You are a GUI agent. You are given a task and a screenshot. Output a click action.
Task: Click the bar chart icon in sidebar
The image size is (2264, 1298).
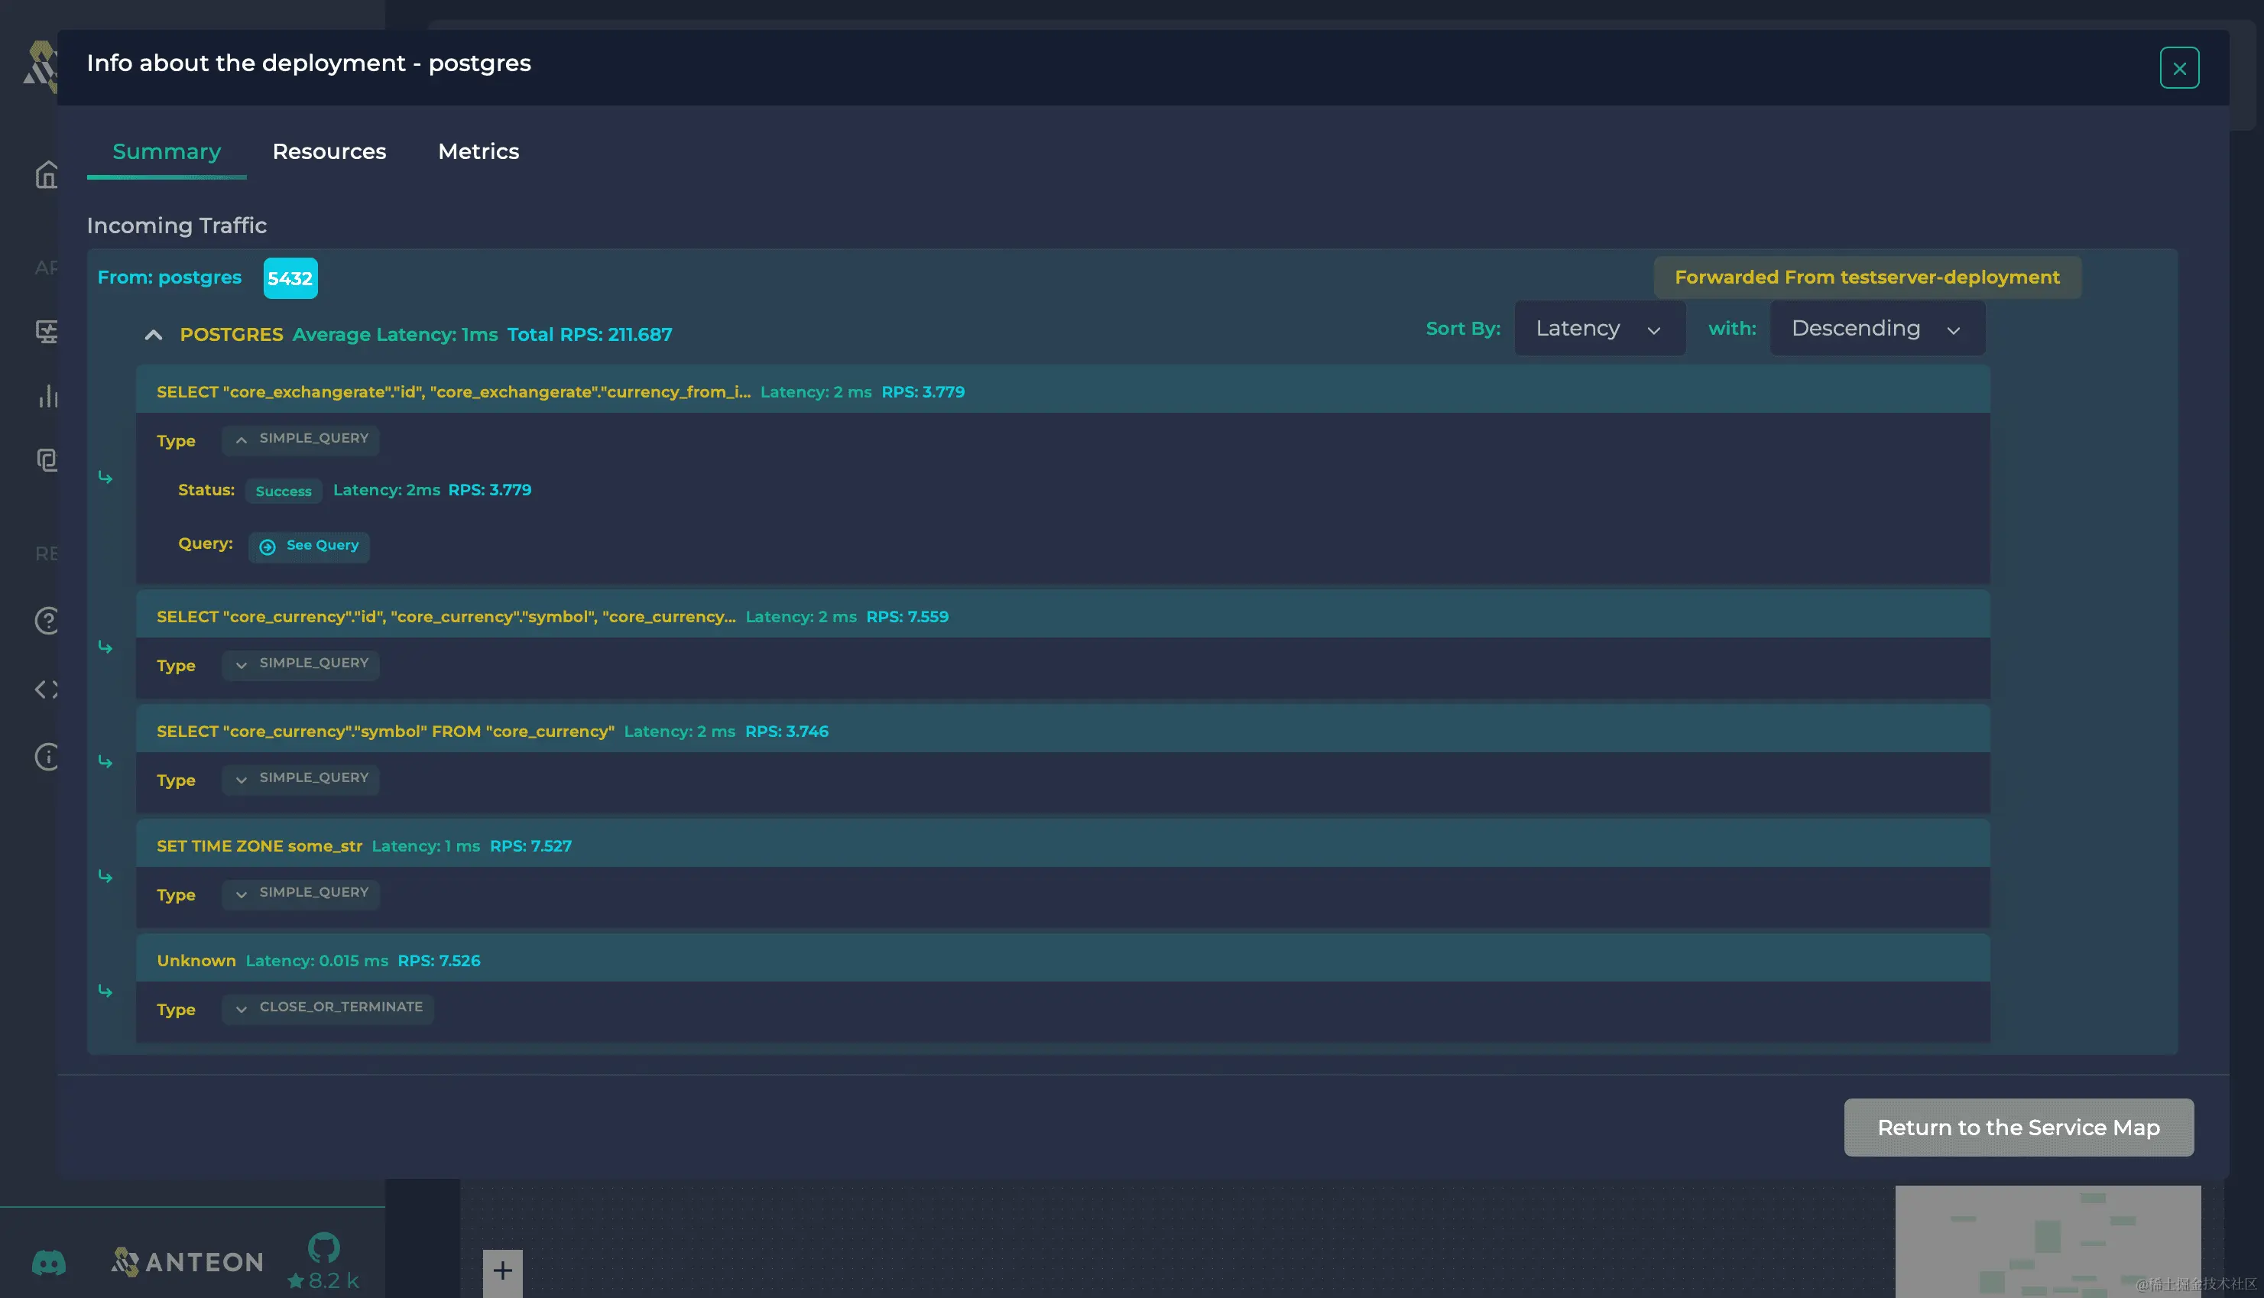48,396
